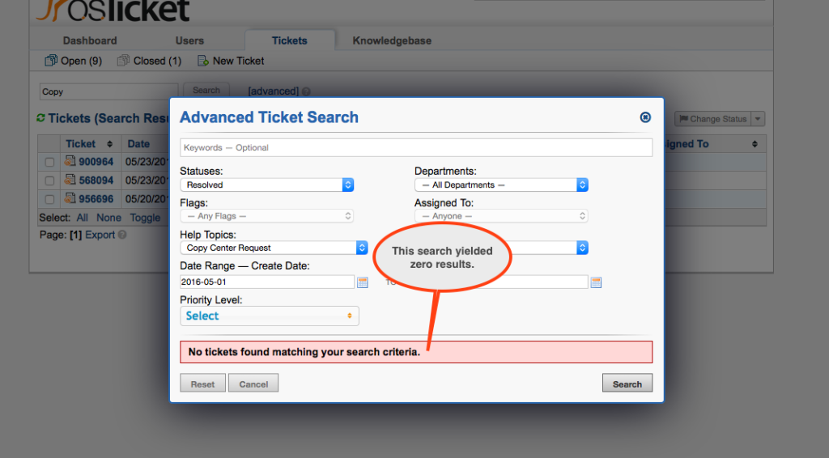Click ticket icon beside 956696

pos(70,198)
